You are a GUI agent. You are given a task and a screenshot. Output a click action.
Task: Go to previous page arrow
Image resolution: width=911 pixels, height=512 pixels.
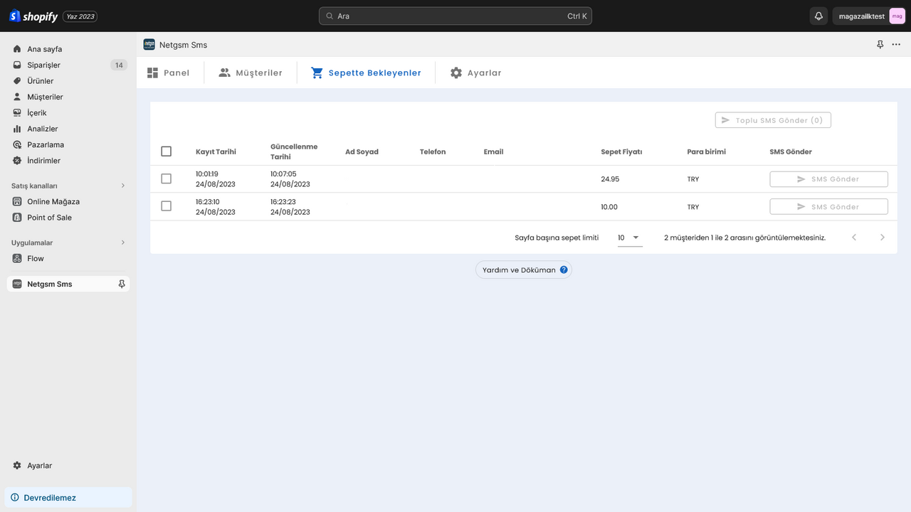(x=854, y=238)
